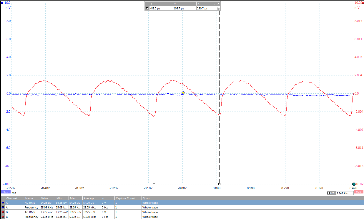Viewport: 364px width, 219px height.
Task: Click the second time ruler's bottom handle
Action: pos(220,184)
